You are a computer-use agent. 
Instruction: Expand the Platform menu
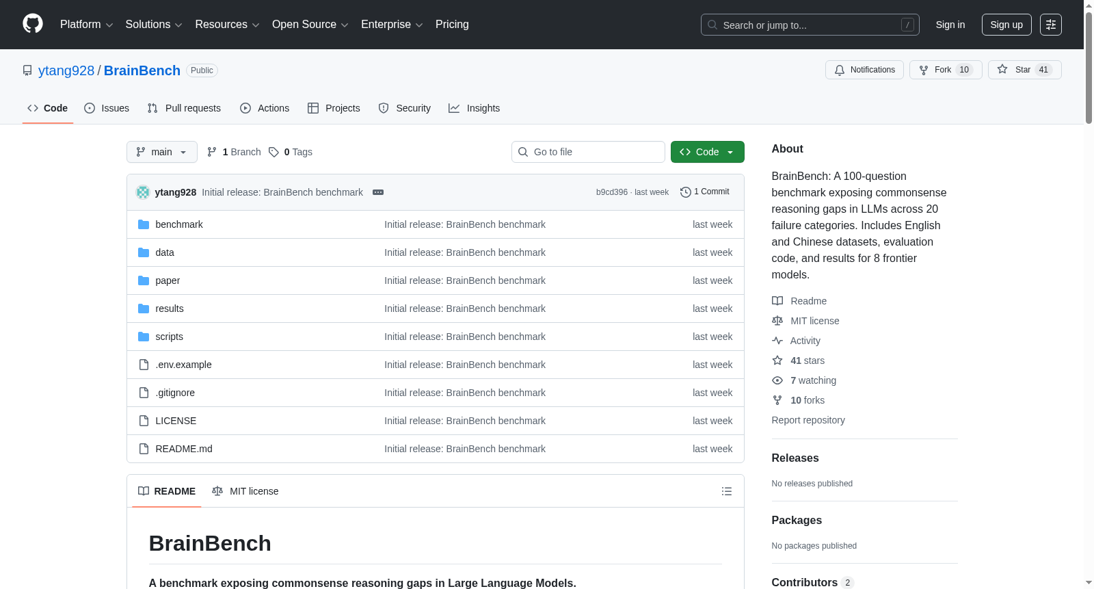[86, 25]
